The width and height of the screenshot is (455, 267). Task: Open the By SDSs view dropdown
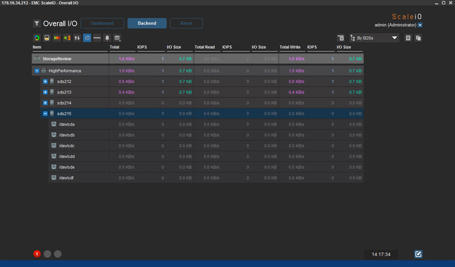point(374,38)
